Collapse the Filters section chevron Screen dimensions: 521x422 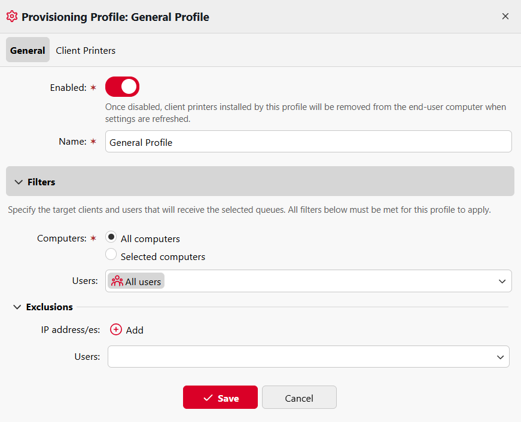[x=18, y=182]
